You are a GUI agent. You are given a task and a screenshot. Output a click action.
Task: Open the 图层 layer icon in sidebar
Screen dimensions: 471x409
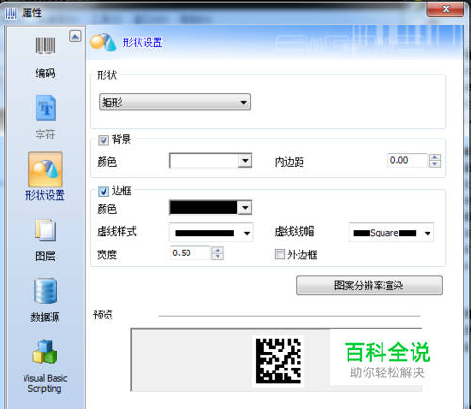tap(45, 230)
